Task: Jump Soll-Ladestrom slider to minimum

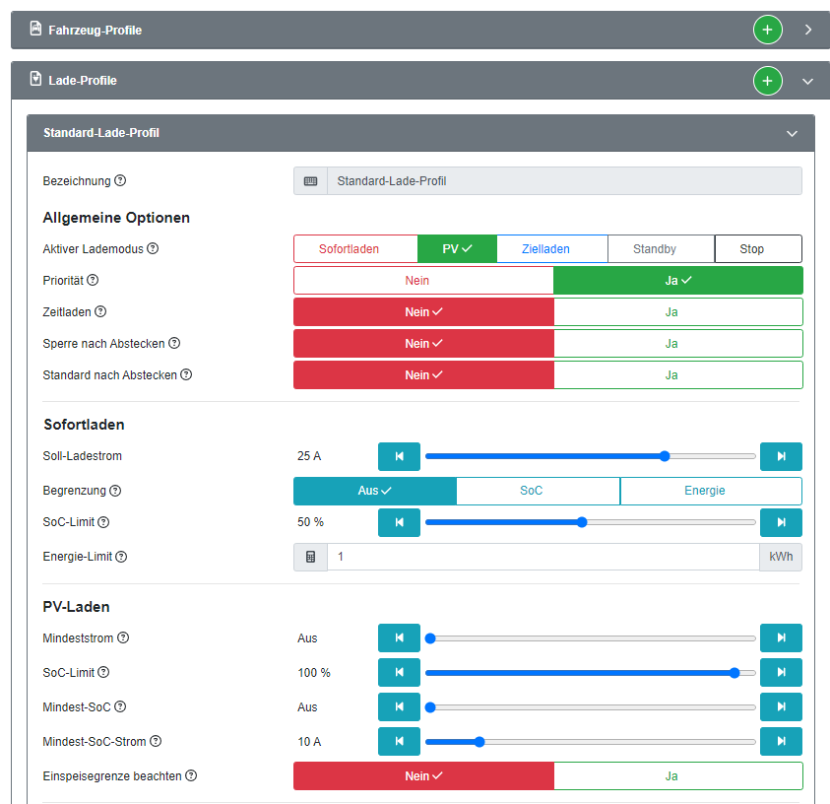Action: (x=399, y=456)
